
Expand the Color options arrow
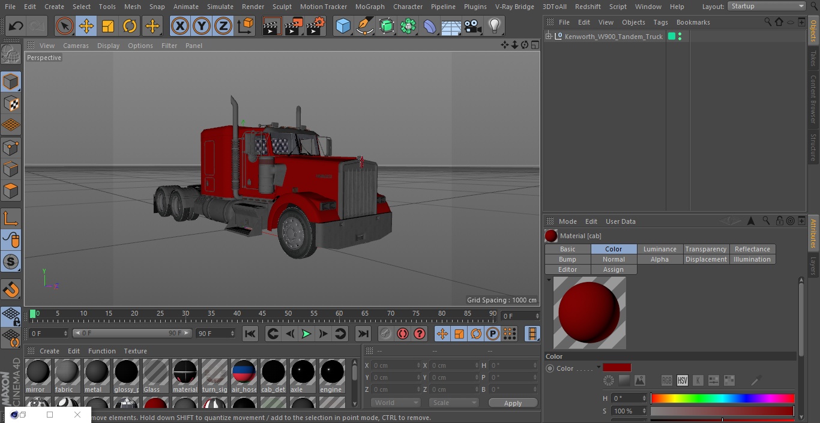pyautogui.click(x=598, y=368)
